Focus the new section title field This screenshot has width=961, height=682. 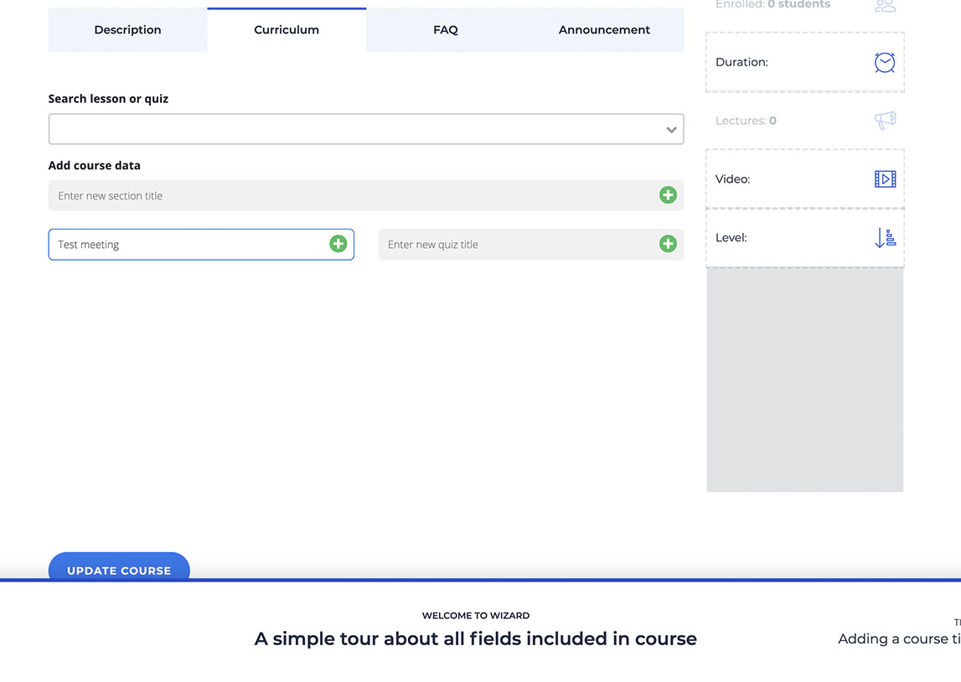352,195
